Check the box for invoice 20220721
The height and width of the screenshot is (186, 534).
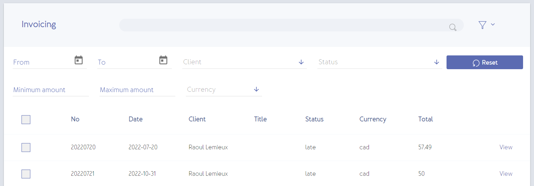(x=26, y=174)
